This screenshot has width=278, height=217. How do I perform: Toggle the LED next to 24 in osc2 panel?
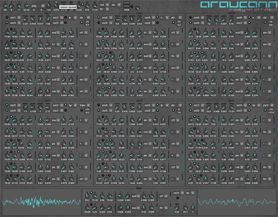[x=172, y=21]
